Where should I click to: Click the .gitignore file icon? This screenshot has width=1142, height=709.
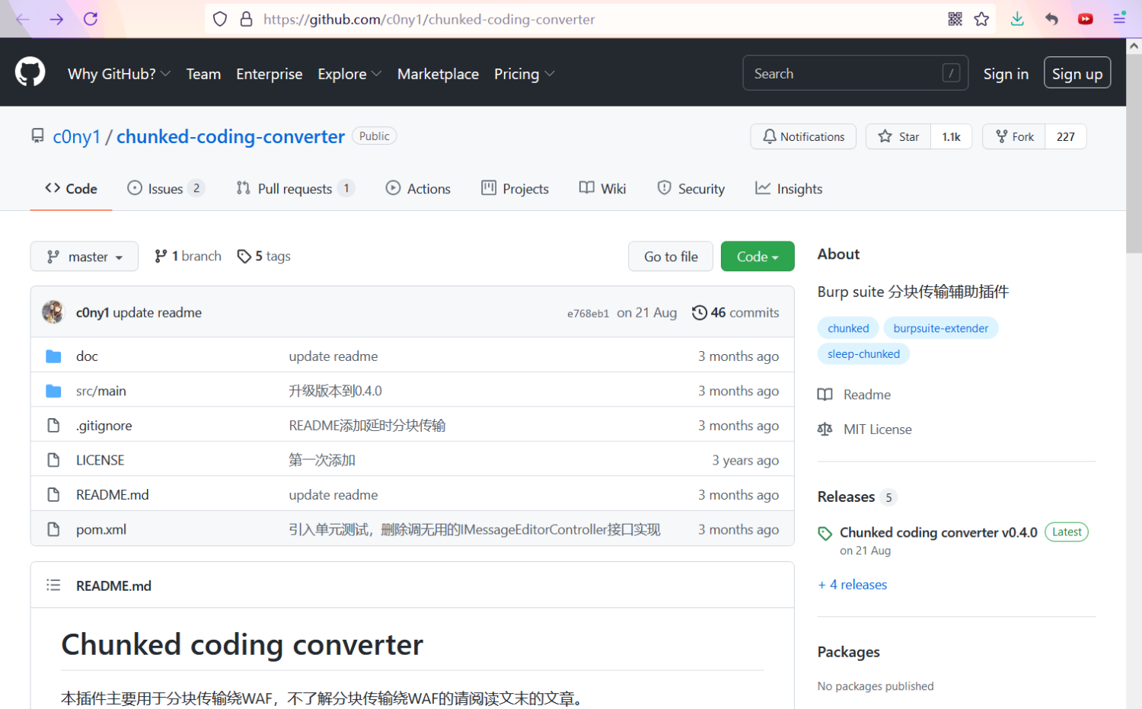(x=53, y=425)
